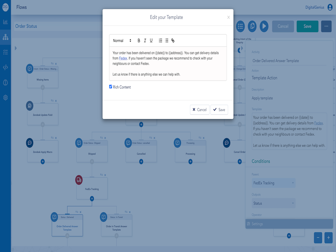Insert a bulleted list in template
The image size is (336, 252).
click(x=167, y=41)
